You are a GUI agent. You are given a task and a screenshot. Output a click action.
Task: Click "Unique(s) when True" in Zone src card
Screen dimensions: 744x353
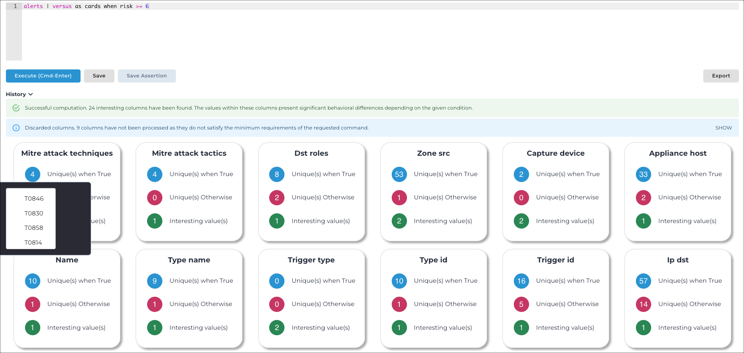[446, 174]
